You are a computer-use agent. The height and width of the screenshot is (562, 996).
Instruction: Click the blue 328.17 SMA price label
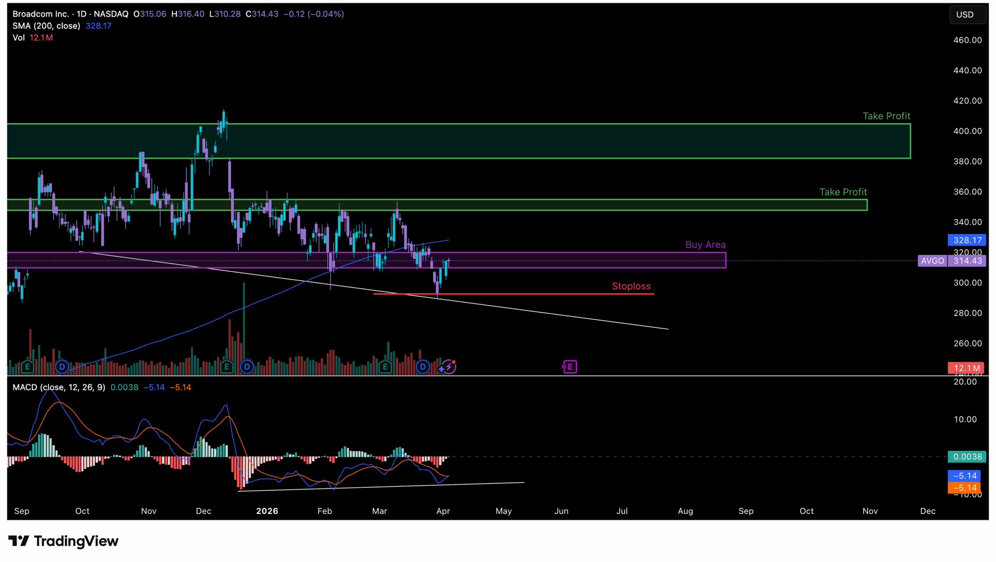(x=966, y=240)
